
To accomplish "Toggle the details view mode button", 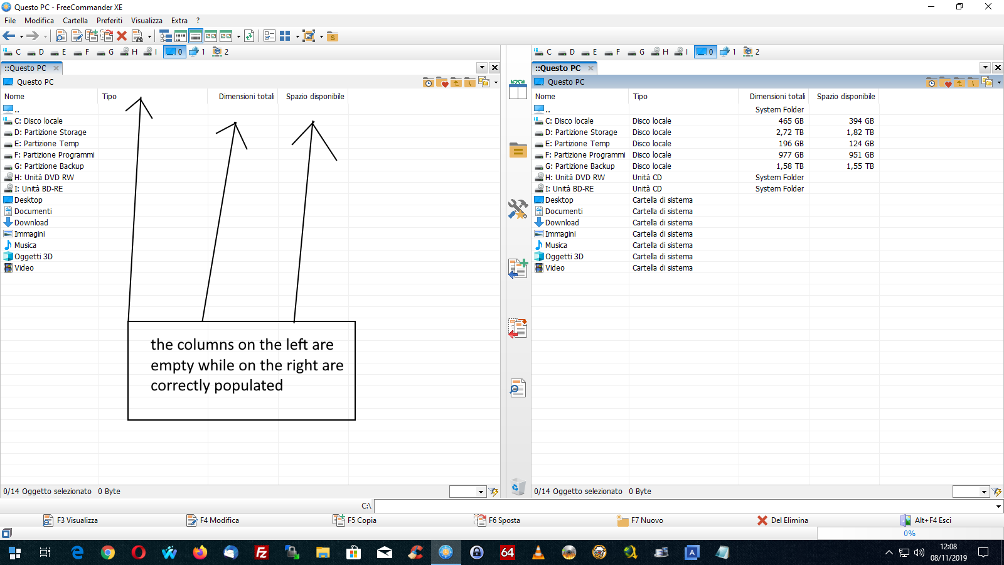I will click(x=196, y=36).
